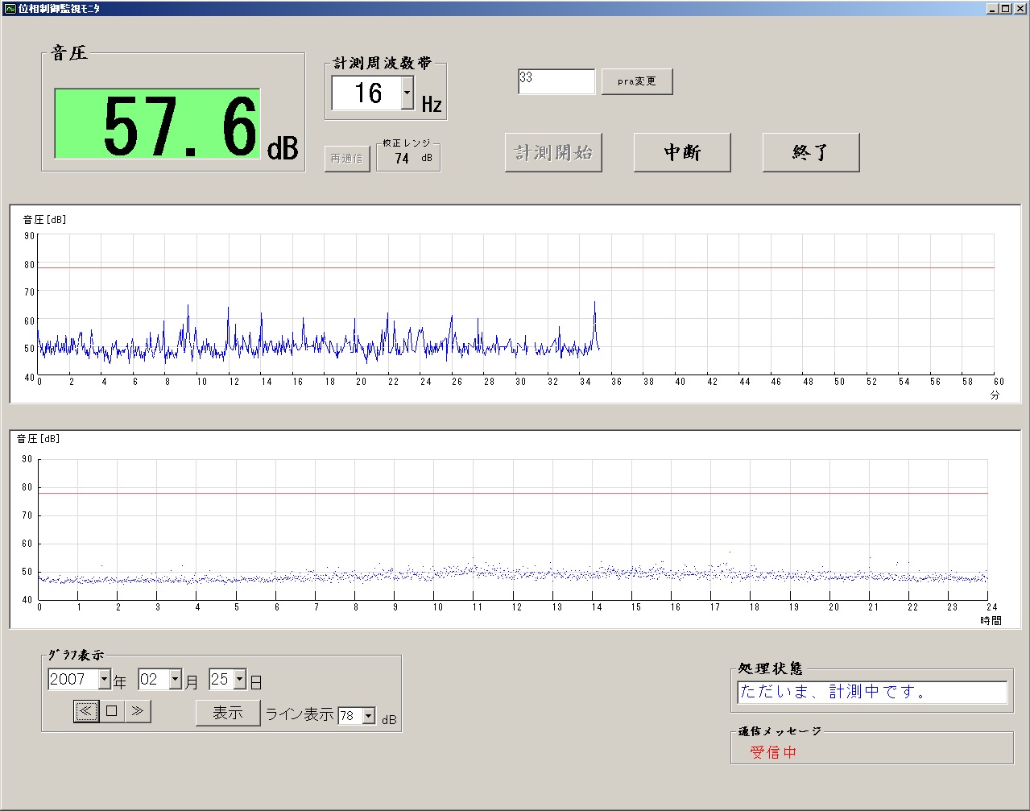Click the 受信中 communication message
1030x811 pixels.
[x=773, y=752]
